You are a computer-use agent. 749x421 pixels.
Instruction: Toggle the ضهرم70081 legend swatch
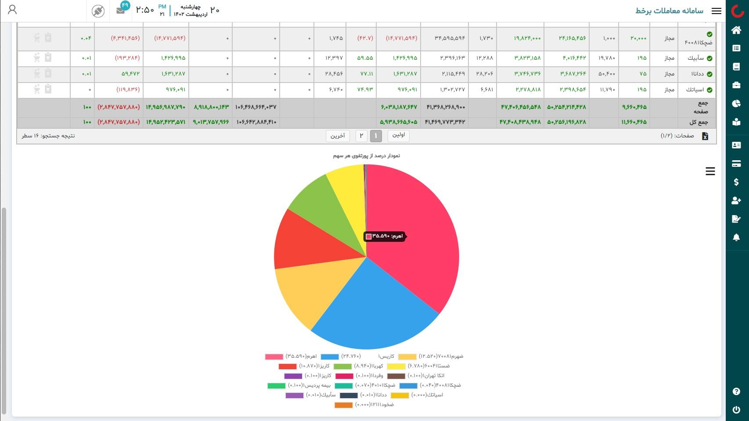tap(407, 357)
